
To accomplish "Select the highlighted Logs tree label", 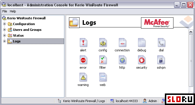I will tap(17, 41).
